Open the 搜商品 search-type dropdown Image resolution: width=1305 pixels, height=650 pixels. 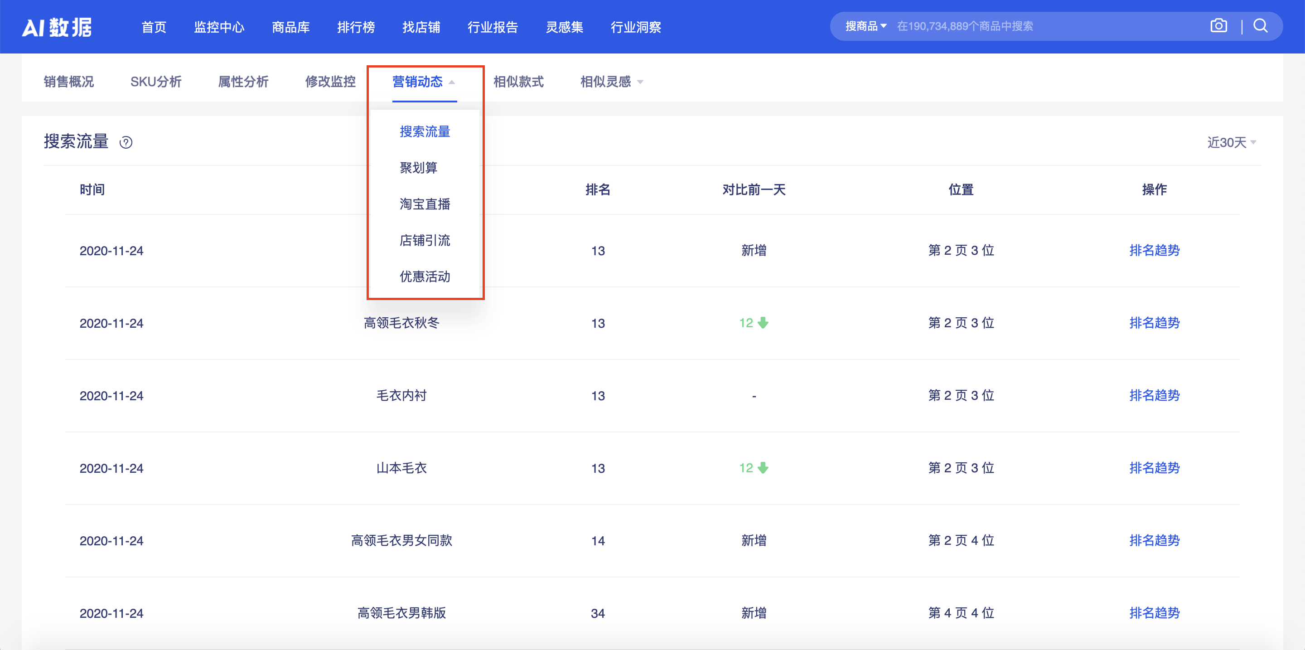coord(863,25)
